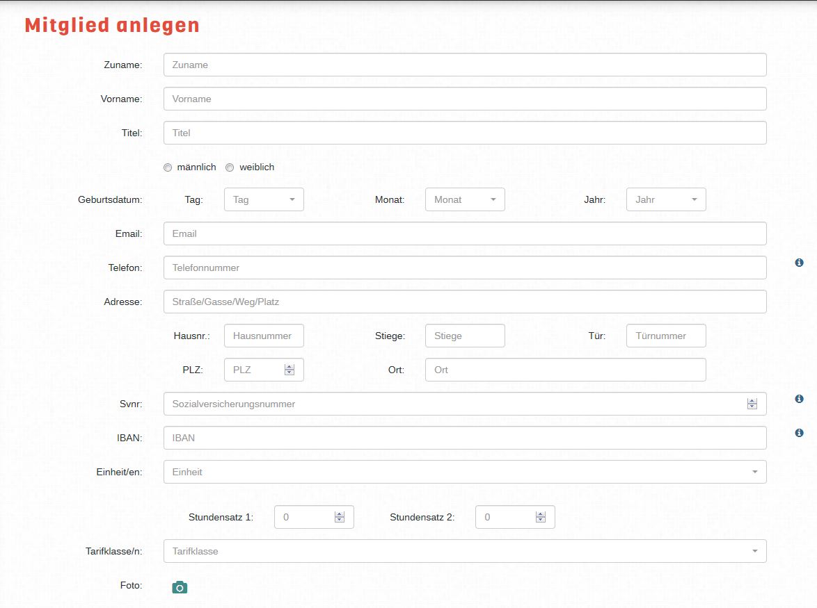Select the männlich radio button
817x608 pixels.
pos(168,167)
